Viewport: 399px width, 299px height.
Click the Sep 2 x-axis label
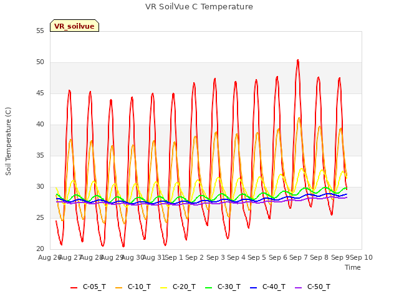195,257
